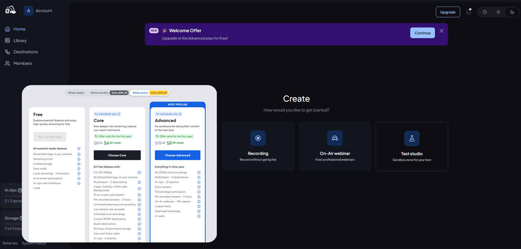The image size is (521, 249).
Task: Click info icon for Local recordings - 2 hours/mo
Action: point(79,174)
